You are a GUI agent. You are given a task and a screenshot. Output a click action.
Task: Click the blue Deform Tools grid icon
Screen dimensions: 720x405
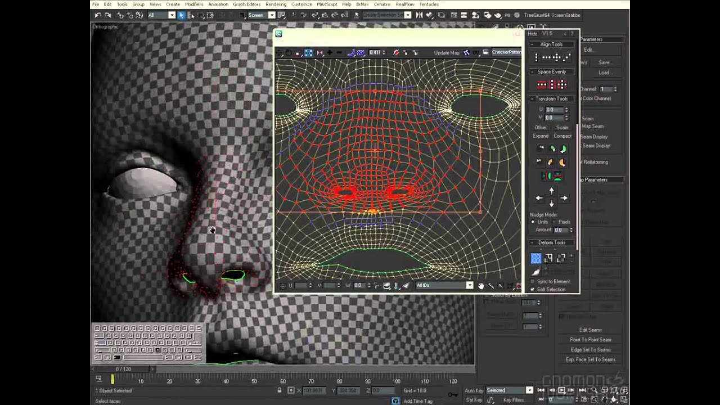point(535,258)
